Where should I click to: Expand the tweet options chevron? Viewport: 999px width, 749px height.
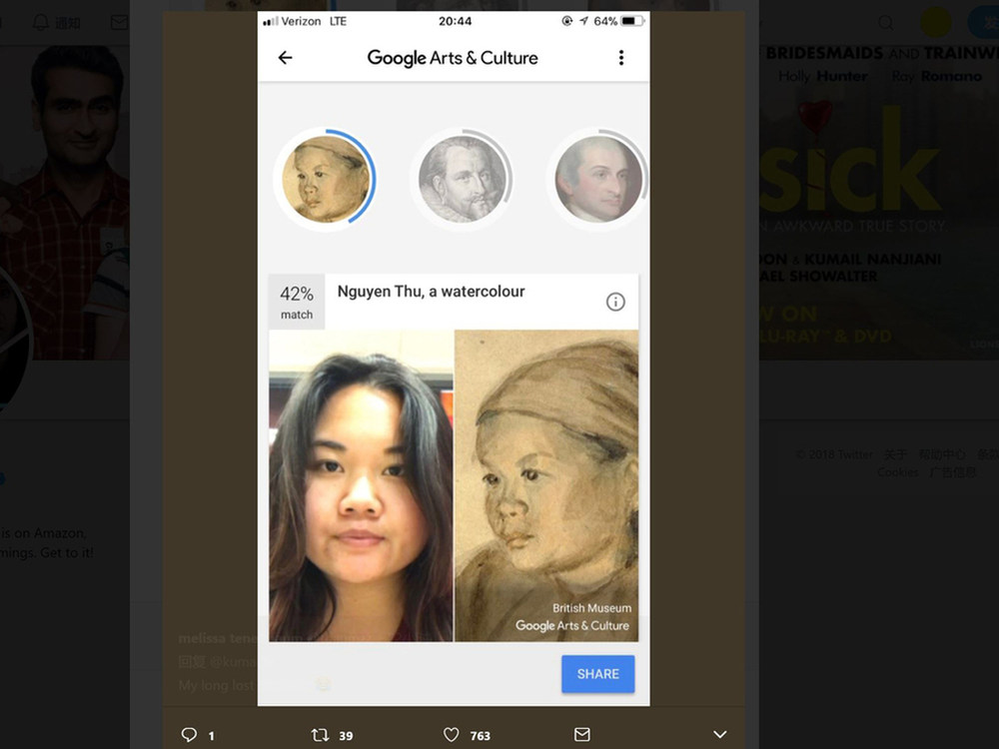click(x=720, y=734)
